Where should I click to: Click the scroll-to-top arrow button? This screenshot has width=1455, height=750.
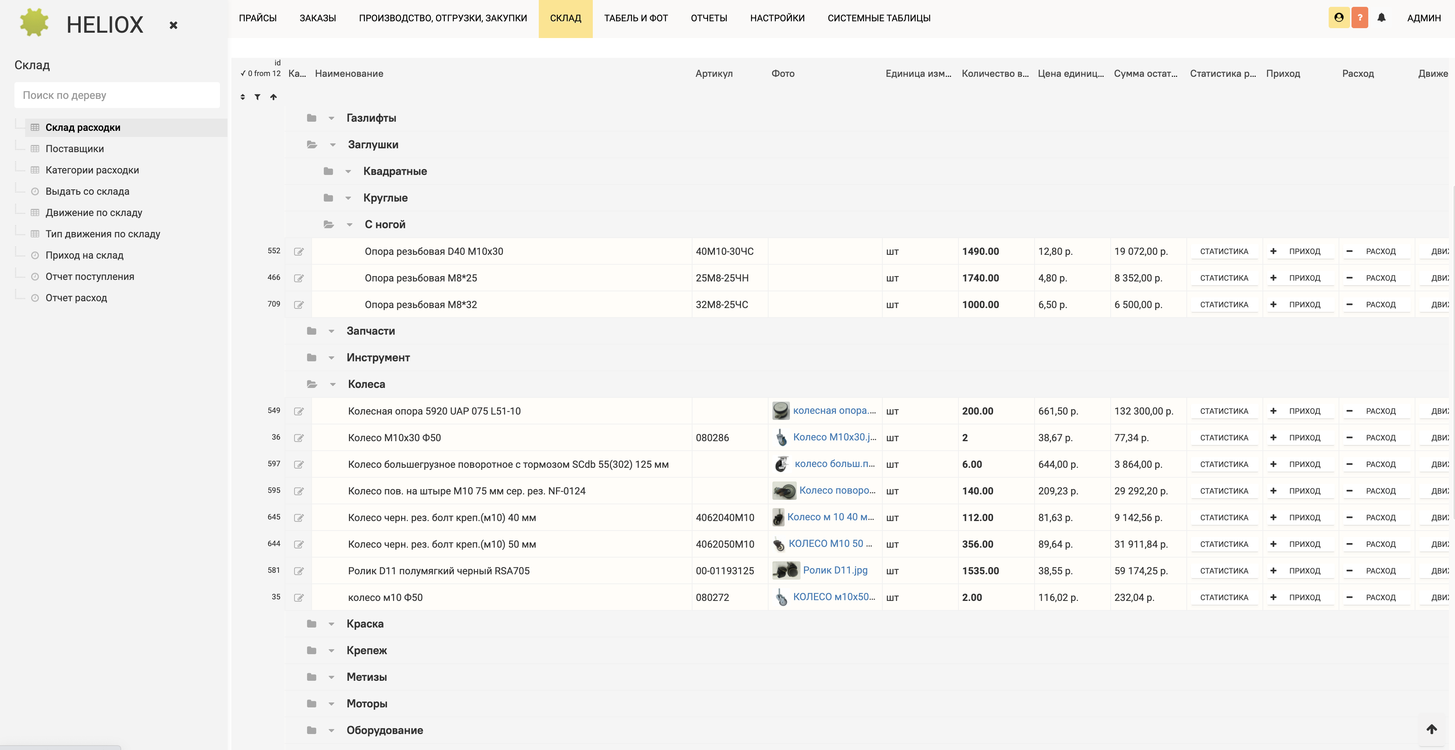coord(1431,729)
